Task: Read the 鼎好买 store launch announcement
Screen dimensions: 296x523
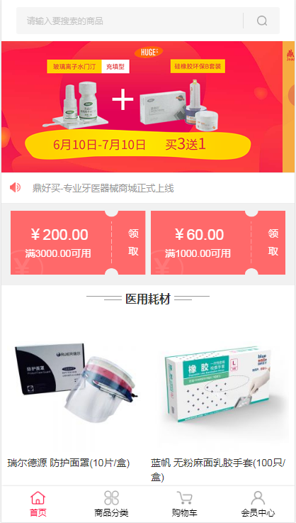Action: [103, 188]
